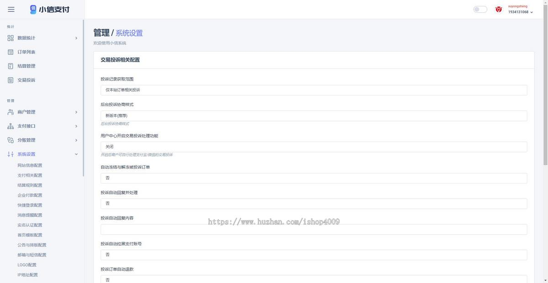Open 分账管理 menu item
The image size is (548, 283).
[26, 140]
